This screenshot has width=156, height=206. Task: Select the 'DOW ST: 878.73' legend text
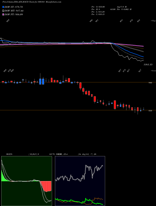tap(13, 7)
